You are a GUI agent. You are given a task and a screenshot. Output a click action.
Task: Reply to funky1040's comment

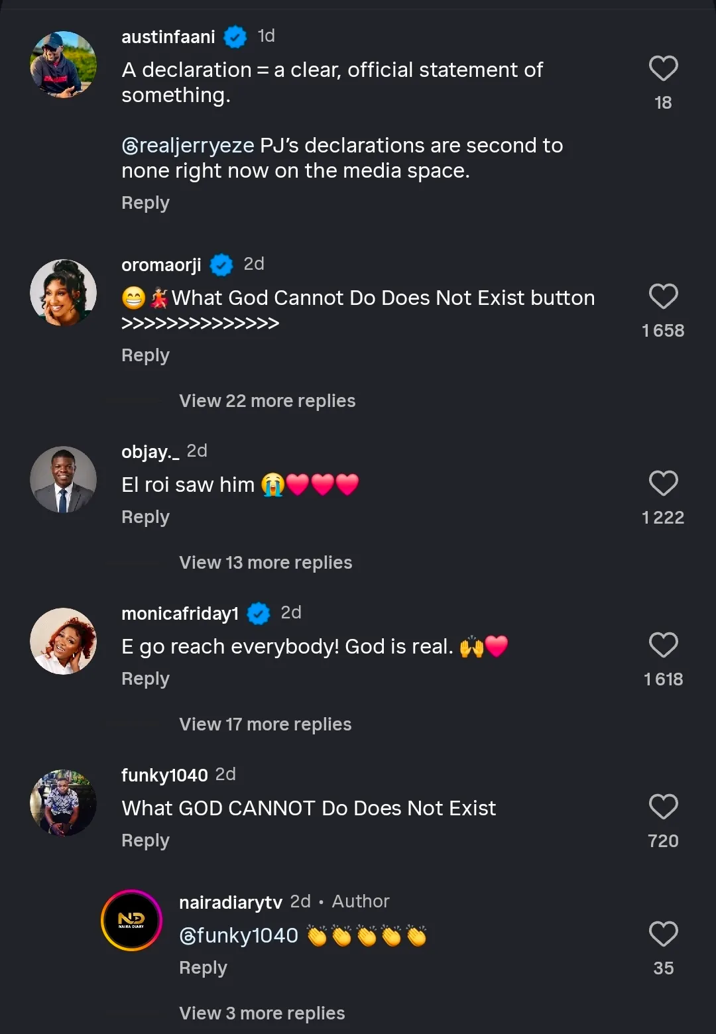[x=145, y=840]
